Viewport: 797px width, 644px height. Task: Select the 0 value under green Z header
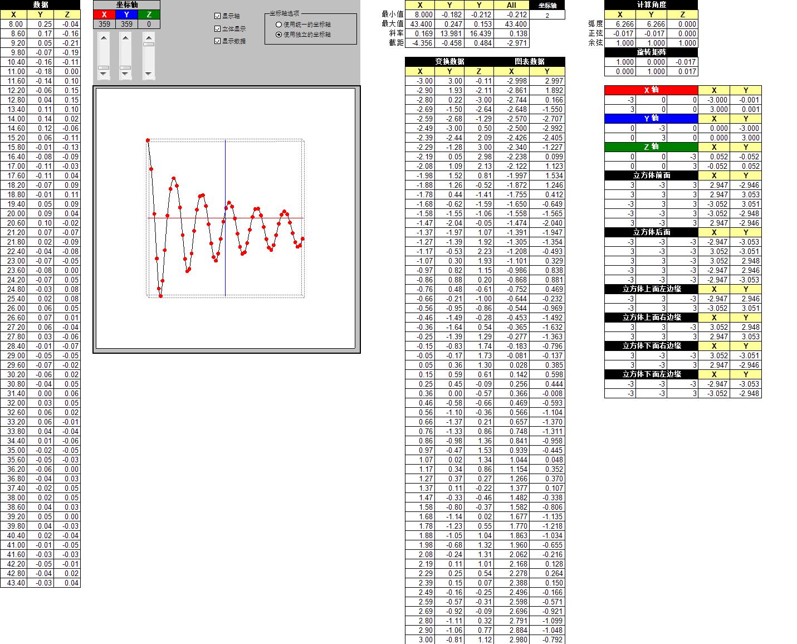pyautogui.click(x=149, y=24)
